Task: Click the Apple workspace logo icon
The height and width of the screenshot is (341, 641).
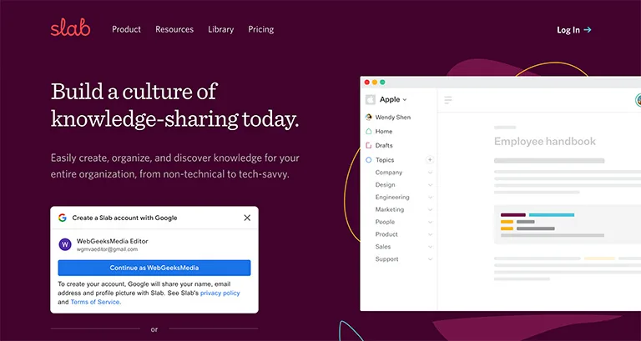Action: tap(371, 100)
